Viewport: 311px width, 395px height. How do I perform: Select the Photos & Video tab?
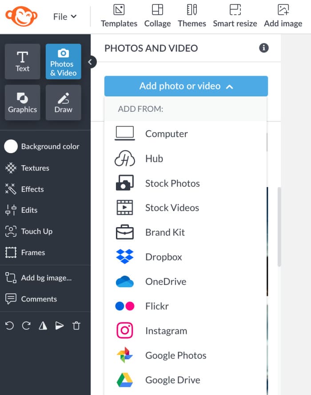64,61
